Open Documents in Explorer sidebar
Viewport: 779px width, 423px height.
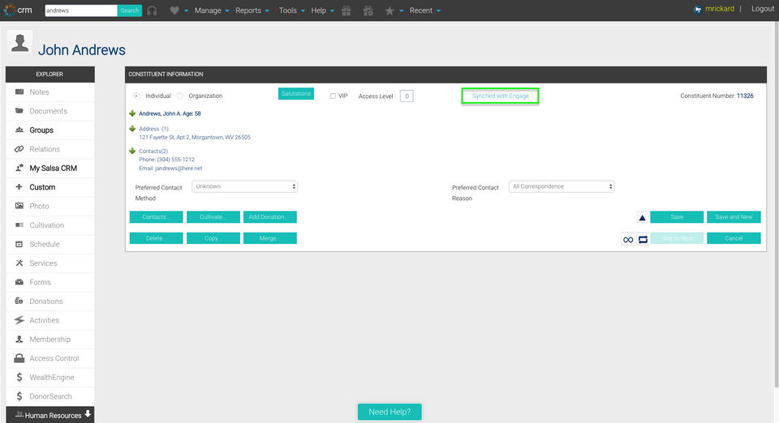(x=50, y=111)
